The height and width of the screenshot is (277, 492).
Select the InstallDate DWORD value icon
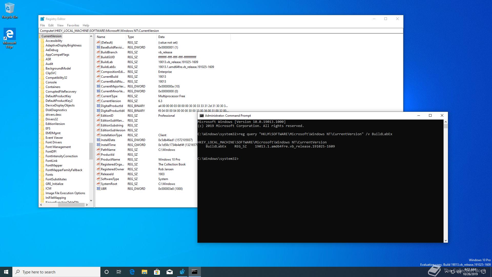(98, 140)
